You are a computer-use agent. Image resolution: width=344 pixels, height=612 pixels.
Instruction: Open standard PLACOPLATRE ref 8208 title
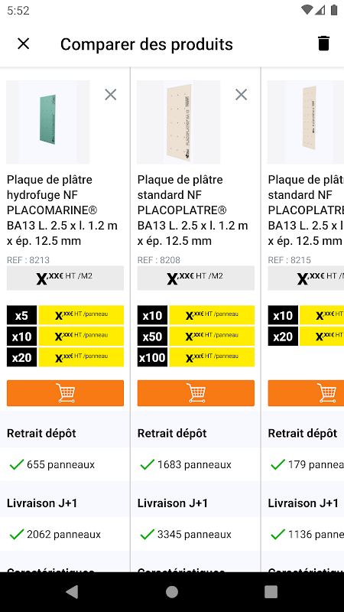tap(193, 210)
